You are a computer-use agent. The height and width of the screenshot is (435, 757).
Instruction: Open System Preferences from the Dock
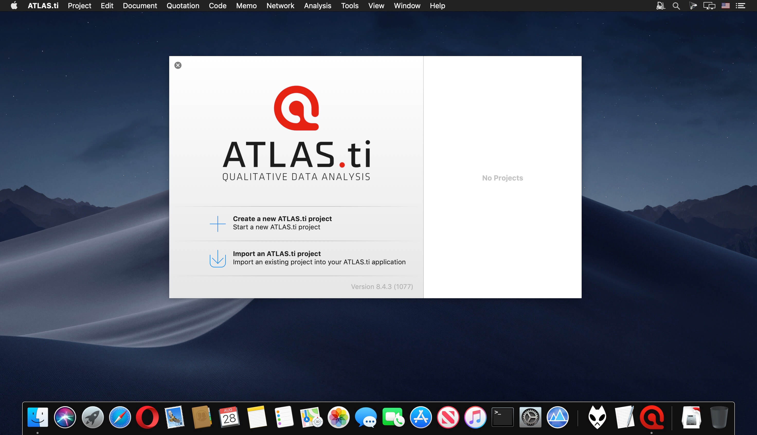coord(530,417)
